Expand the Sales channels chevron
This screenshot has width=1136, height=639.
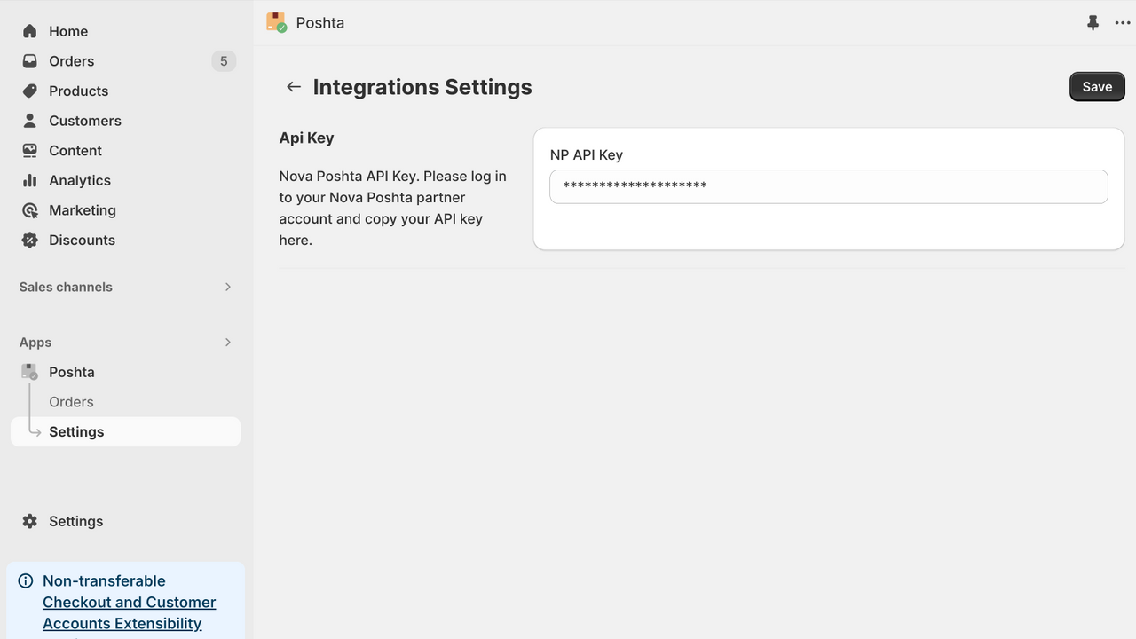coord(228,287)
